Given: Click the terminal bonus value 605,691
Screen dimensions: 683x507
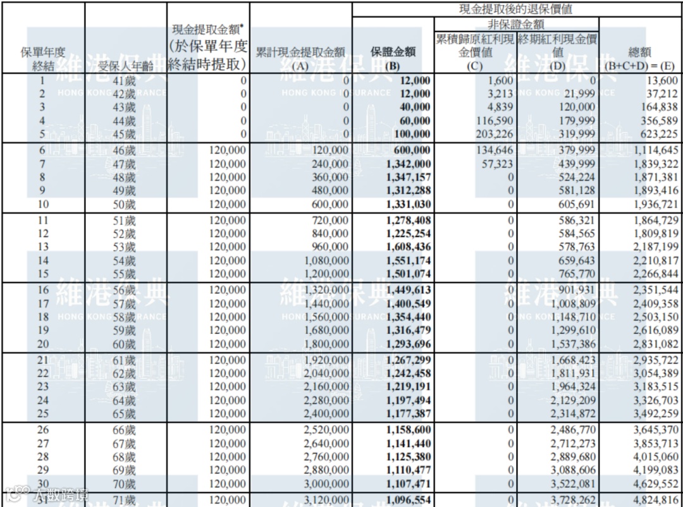Looking at the screenshot, I should click(x=577, y=204).
